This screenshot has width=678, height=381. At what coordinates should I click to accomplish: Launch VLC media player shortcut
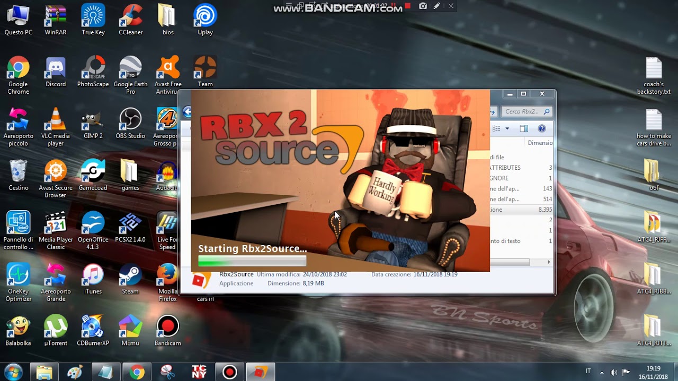tap(56, 127)
